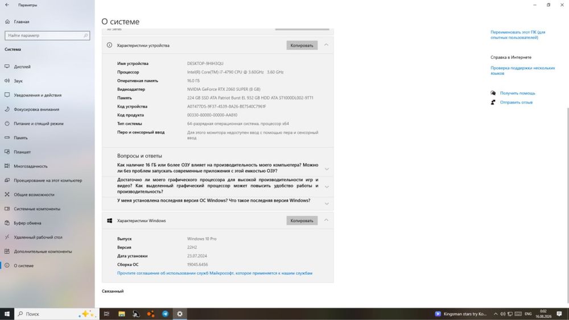Click the help chat icon beside Получить помощь
569x320 pixels.
point(493,93)
